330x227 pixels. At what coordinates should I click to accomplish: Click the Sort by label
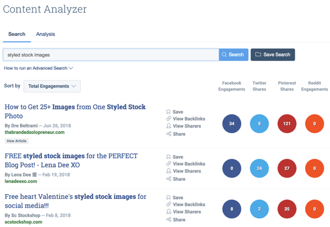pos(12,86)
